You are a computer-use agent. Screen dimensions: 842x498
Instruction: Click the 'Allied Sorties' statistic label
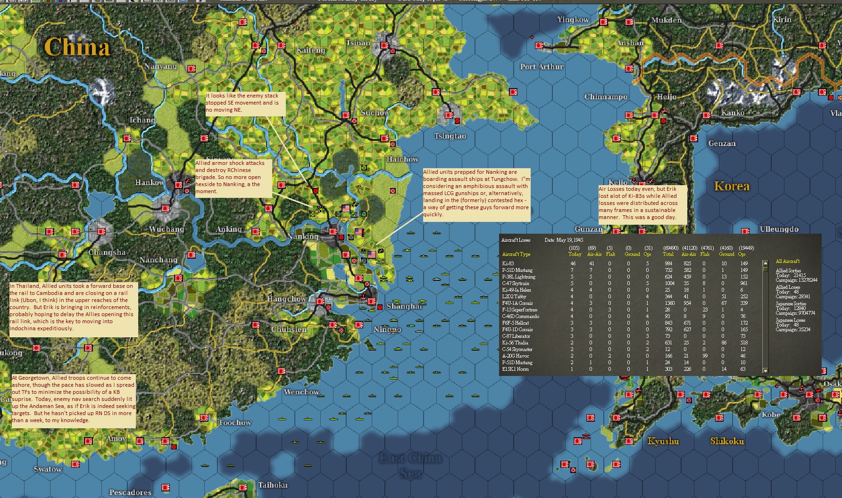coord(788,270)
